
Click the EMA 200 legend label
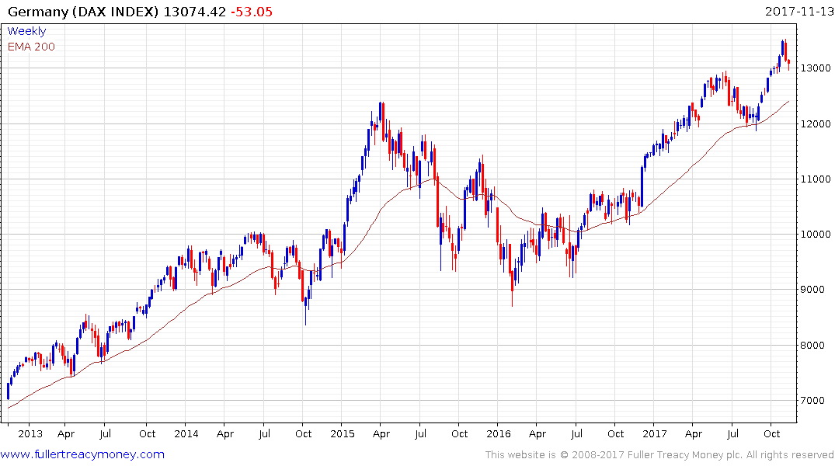click(31, 47)
